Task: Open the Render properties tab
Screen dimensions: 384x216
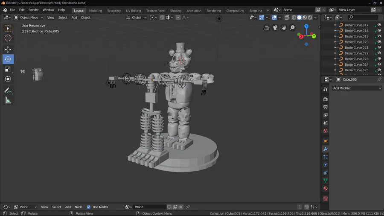Action: point(326,99)
